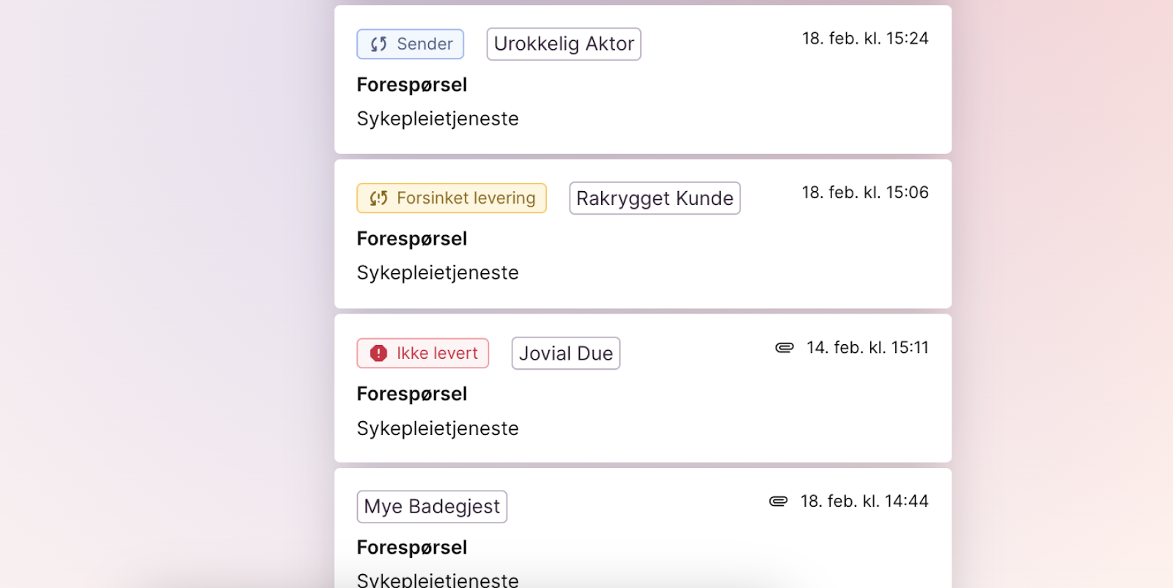This screenshot has width=1173, height=588.
Task: Open the Forespørsel title in Rakrygget Kunde card
Action: 412,239
